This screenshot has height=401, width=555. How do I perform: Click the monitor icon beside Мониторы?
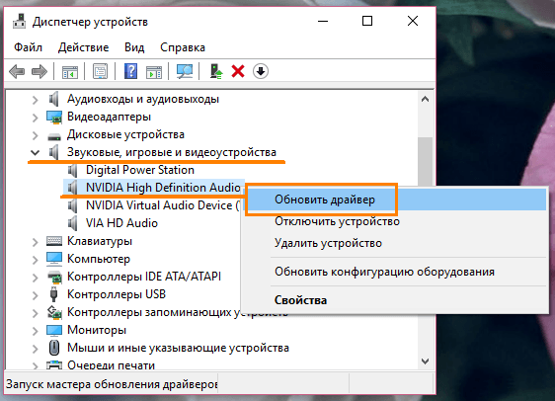pos(54,330)
